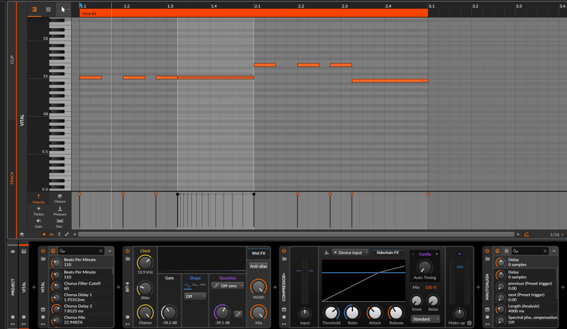Switch to piano roll note view icon
The width and height of the screenshot is (567, 329).
[x=34, y=9]
